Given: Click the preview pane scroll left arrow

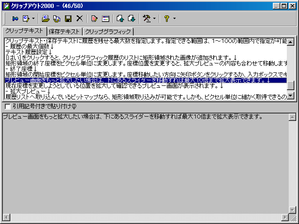Looking at the screenshot, I should coord(7,217).
